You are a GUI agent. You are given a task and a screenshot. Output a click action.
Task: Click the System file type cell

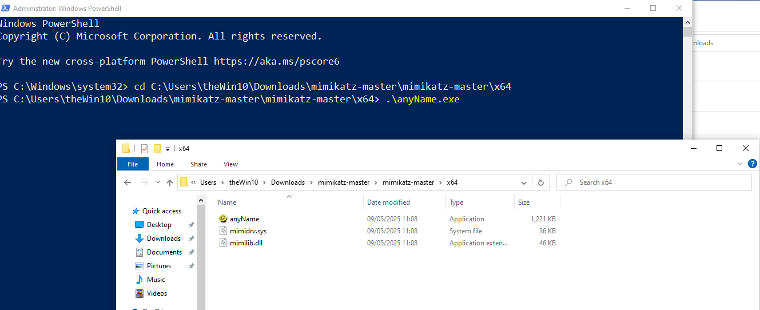tap(465, 231)
